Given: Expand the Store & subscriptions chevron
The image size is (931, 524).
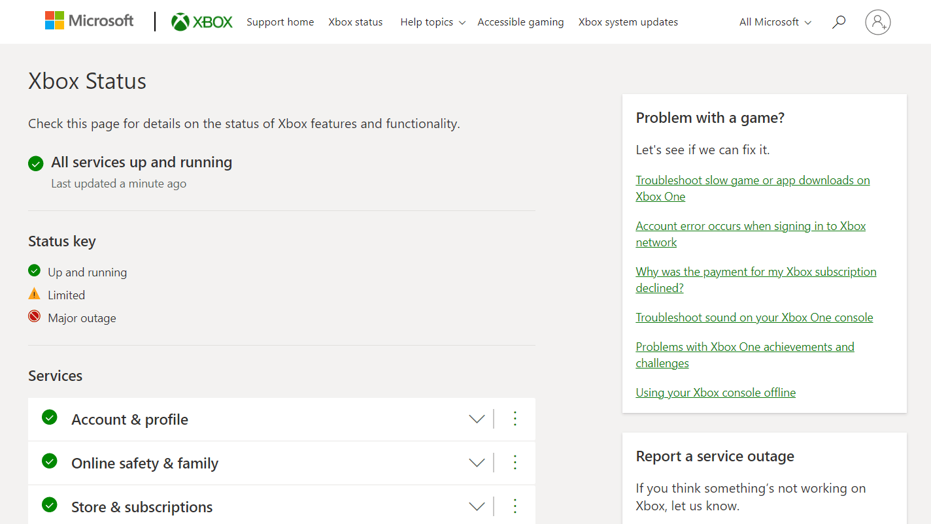Looking at the screenshot, I should tap(477, 507).
